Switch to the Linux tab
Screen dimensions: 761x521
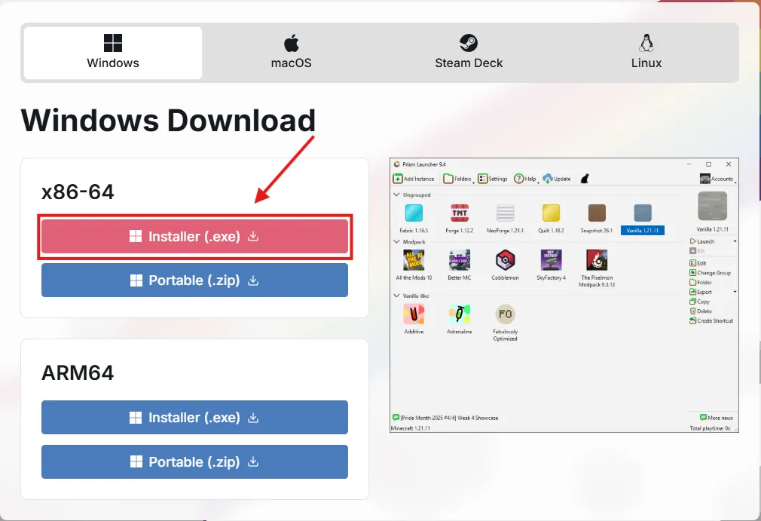tap(646, 52)
